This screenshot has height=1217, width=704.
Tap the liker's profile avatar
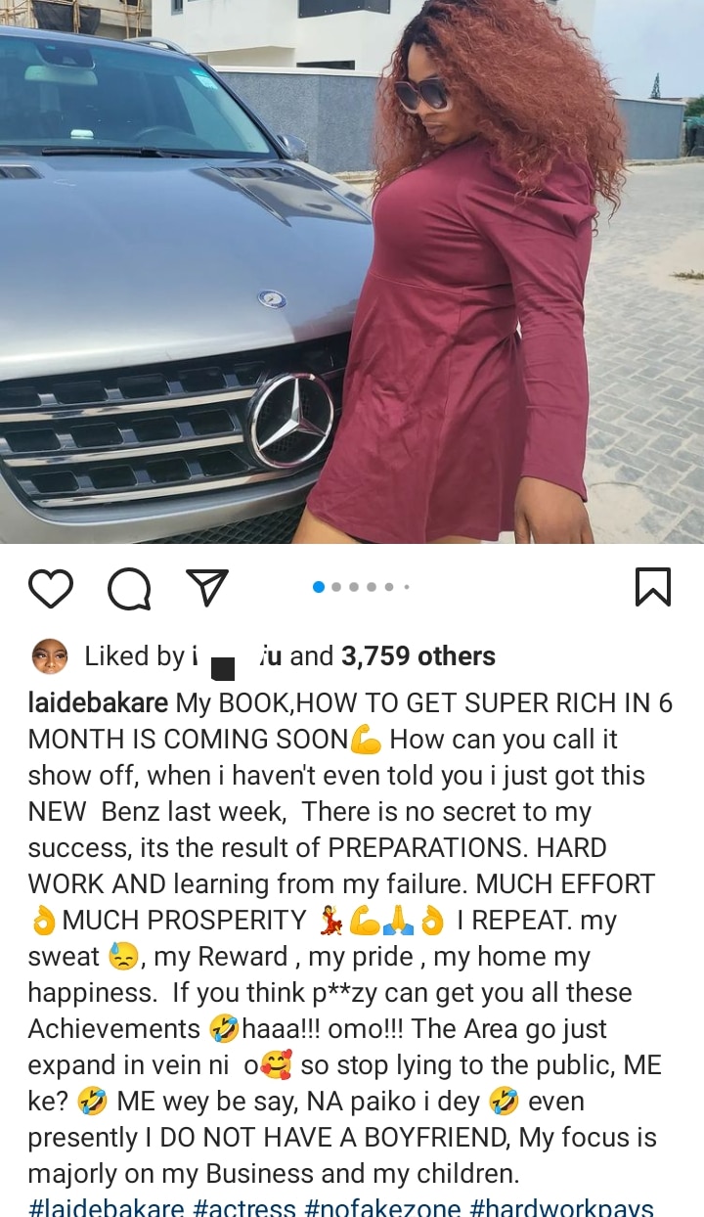[x=50, y=656]
